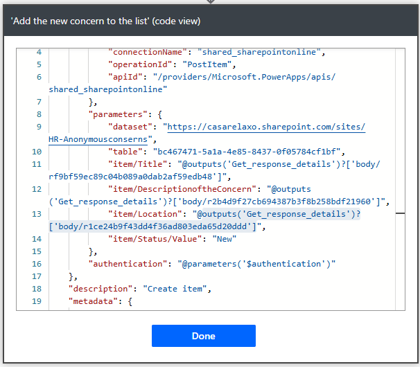The height and width of the screenshot is (367, 420).
Task: Click the "item/Title" key
Action: (139, 164)
